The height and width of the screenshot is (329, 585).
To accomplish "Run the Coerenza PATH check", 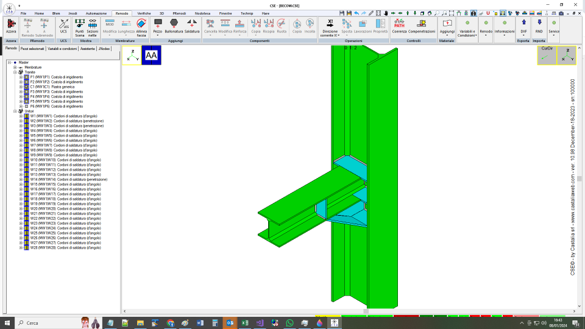I will point(399,27).
